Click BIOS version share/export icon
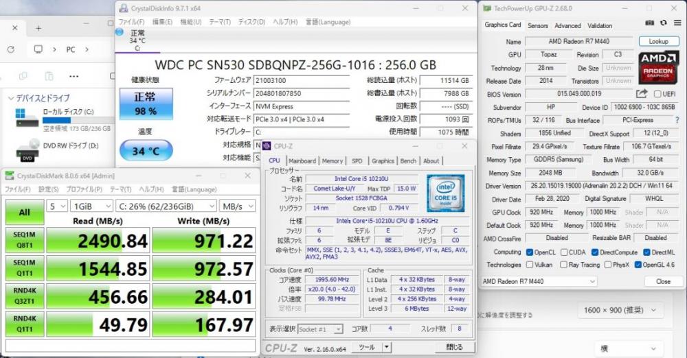This screenshot has height=358, width=687. click(x=642, y=94)
